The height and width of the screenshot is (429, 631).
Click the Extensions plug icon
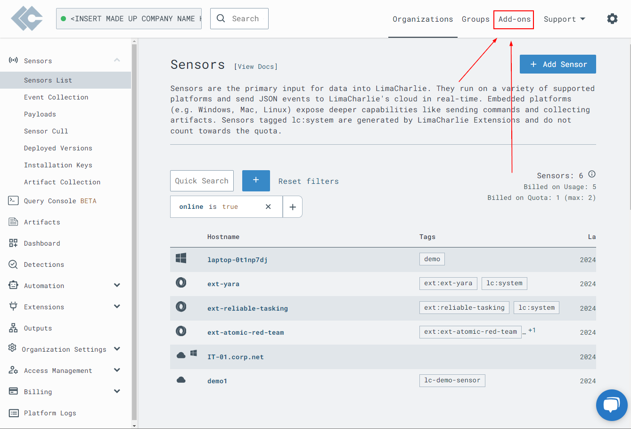pyautogui.click(x=13, y=306)
